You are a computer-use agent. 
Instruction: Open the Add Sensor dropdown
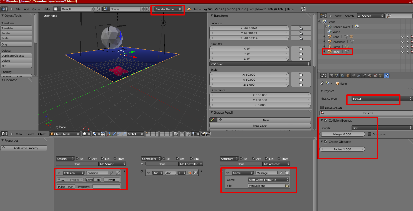pyautogui.click(x=112, y=164)
